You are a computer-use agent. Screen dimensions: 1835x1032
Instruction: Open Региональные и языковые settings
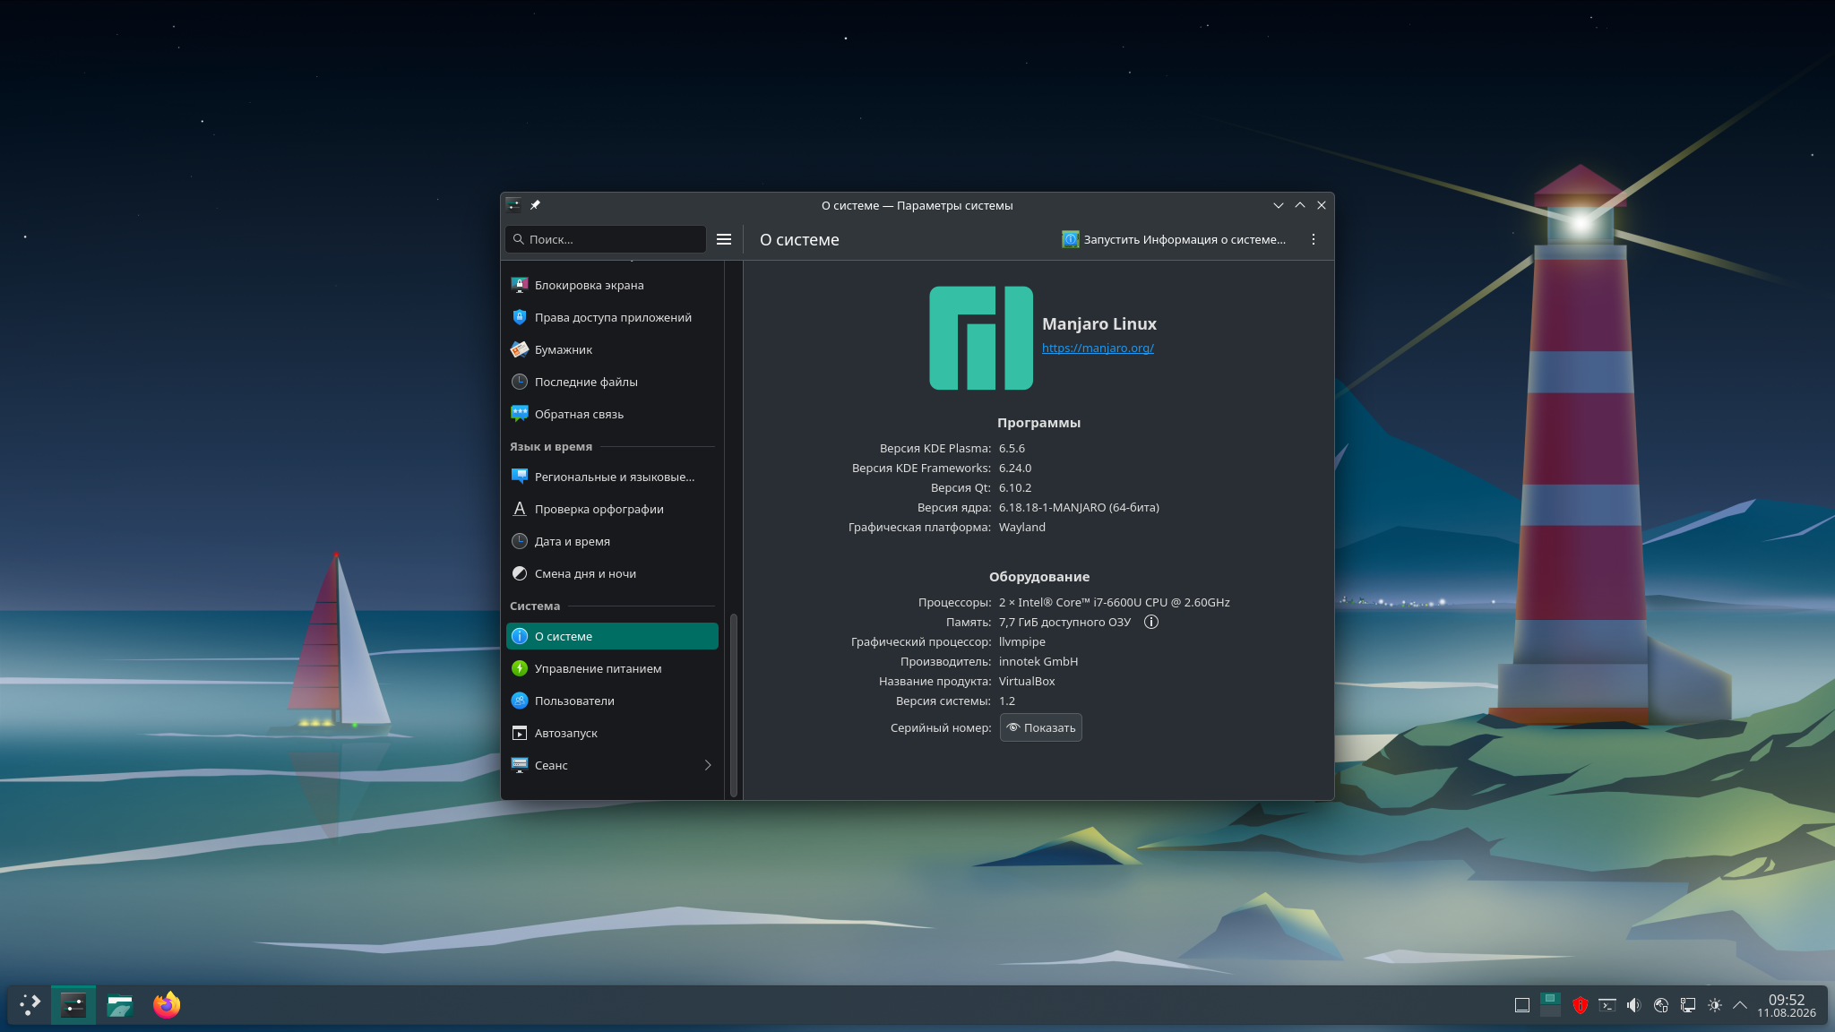point(612,477)
